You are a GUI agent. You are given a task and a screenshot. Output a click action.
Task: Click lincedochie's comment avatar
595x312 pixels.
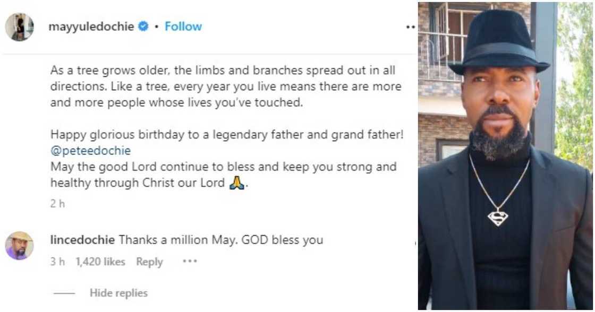20,246
